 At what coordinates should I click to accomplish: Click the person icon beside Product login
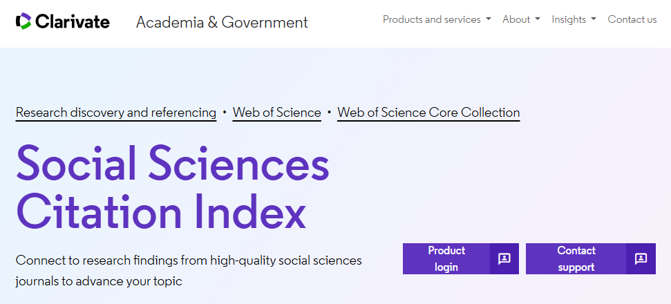504,259
